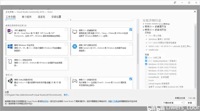Uncheck C++ game development workload
The image size is (200, 111).
pos(131,79)
